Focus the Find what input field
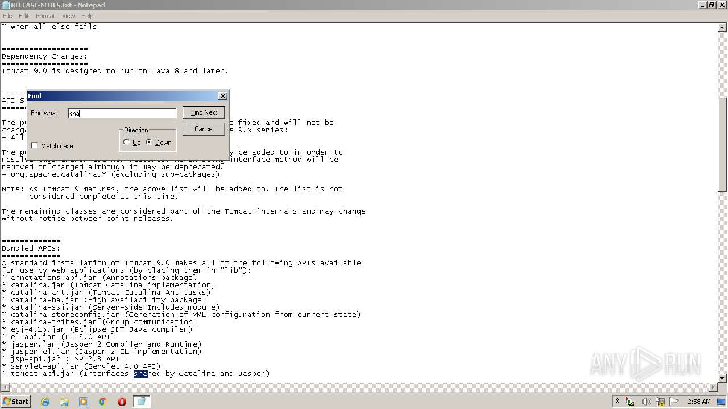Screen dimensions: 728x409 point(122,114)
